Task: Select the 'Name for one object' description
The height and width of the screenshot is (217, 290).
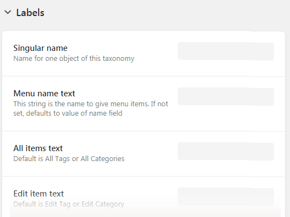Action: point(74,59)
